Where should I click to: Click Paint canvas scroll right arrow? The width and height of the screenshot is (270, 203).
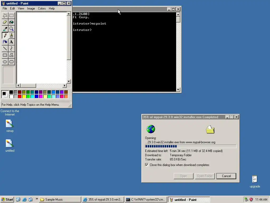[x=65, y=85]
